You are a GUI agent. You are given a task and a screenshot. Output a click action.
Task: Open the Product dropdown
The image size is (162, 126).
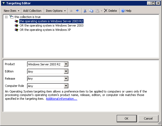pos(66,64)
